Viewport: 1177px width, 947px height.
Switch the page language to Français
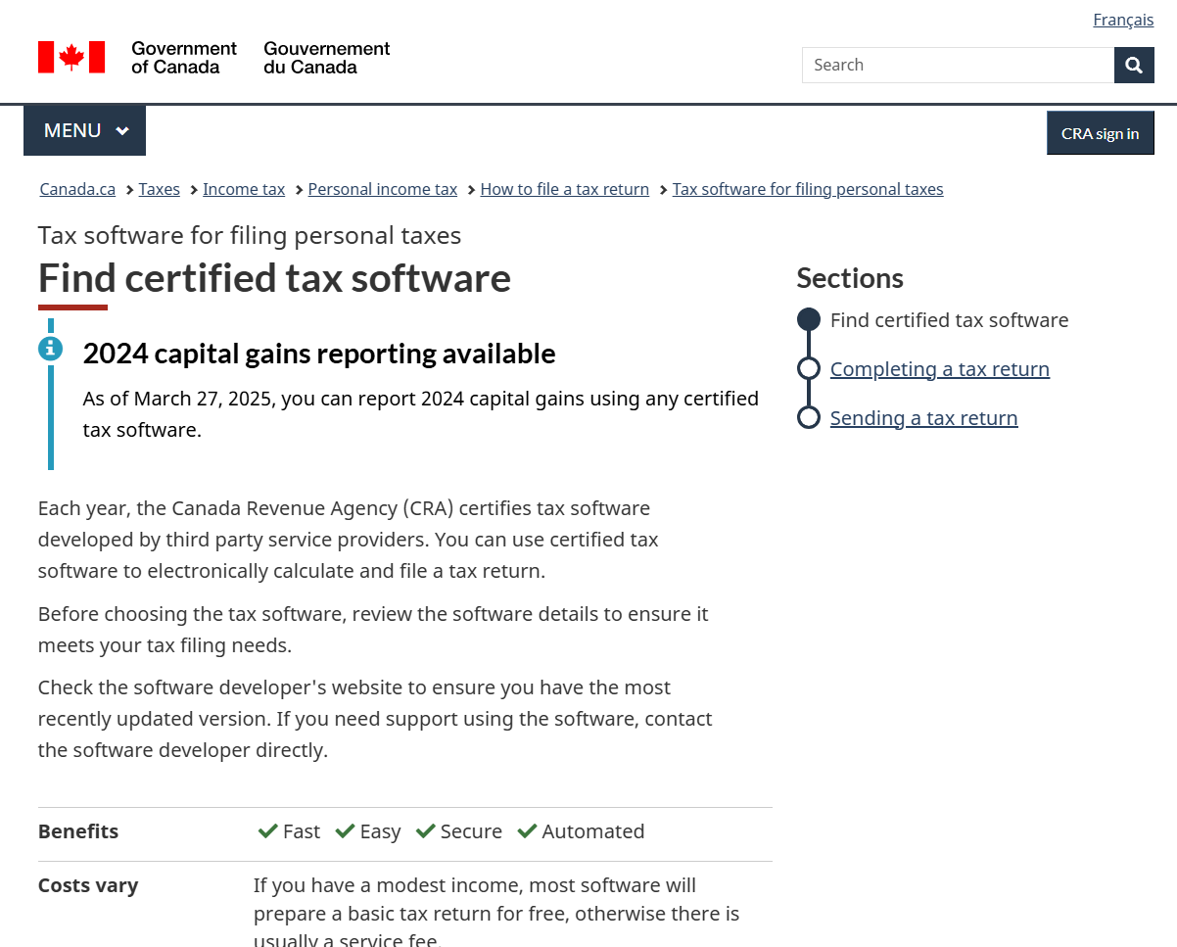pos(1123,20)
